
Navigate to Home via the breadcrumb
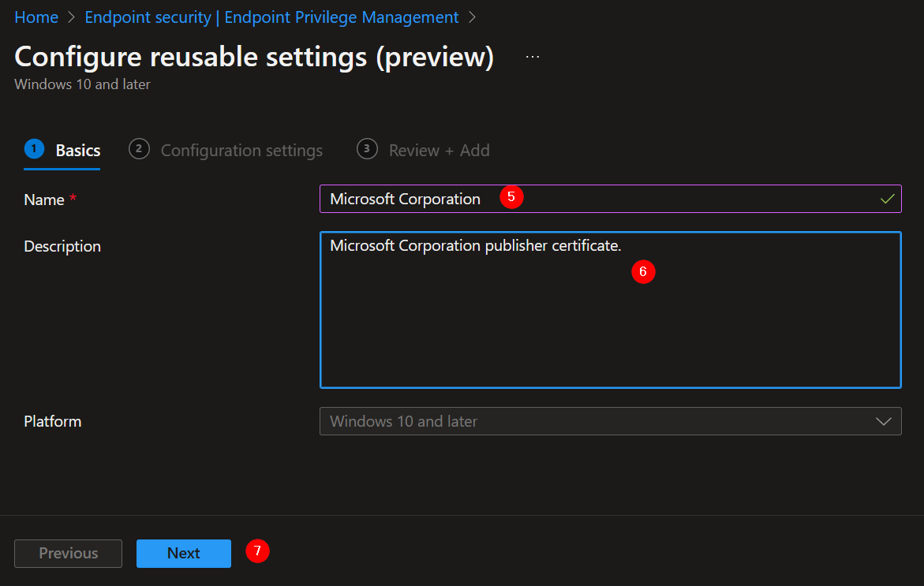[36, 17]
